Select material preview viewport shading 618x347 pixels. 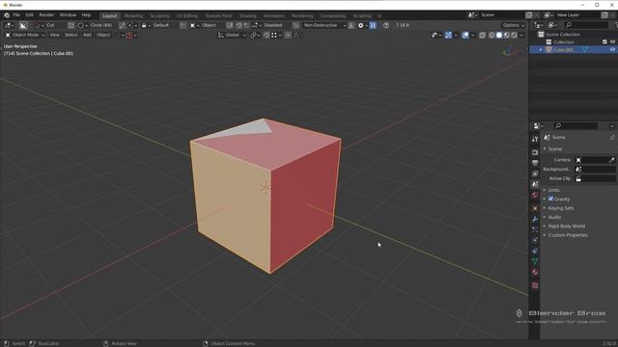(506, 35)
